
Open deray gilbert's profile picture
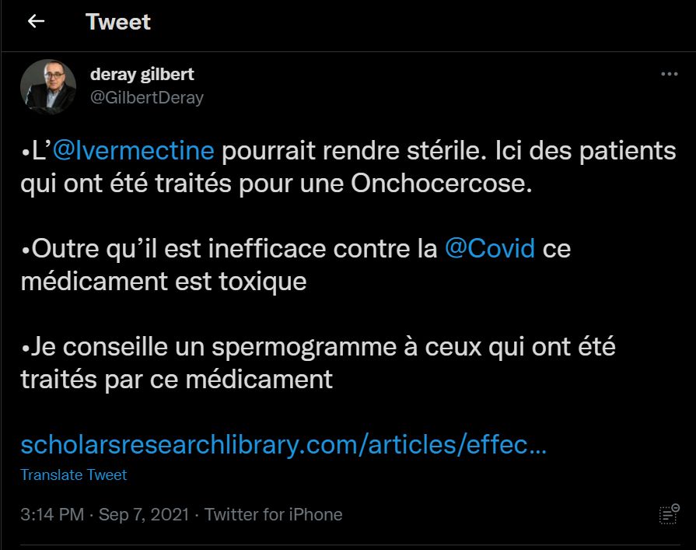tap(48, 86)
